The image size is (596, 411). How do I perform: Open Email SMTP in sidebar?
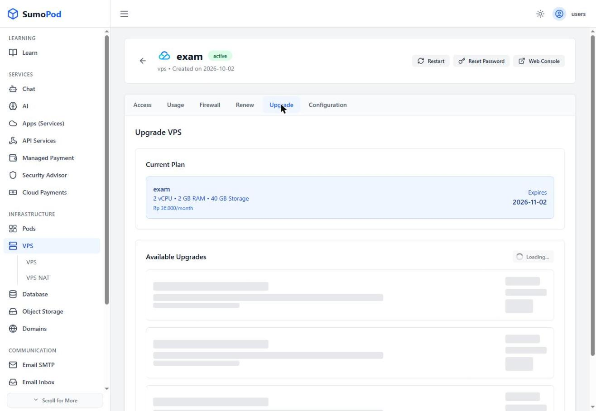click(x=52, y=365)
